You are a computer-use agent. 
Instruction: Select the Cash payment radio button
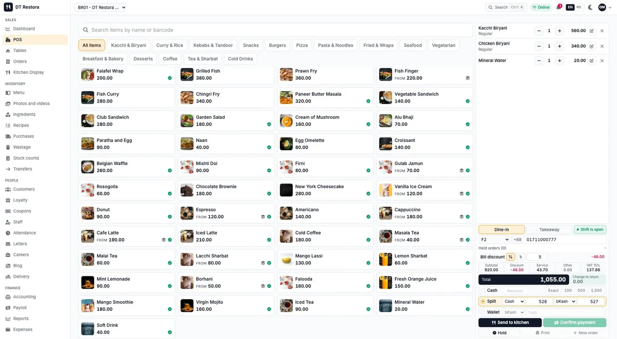click(x=483, y=291)
